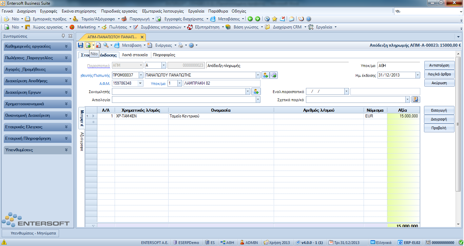Click the Ακύρωση button
This screenshot has height=246, width=464.
439,83
